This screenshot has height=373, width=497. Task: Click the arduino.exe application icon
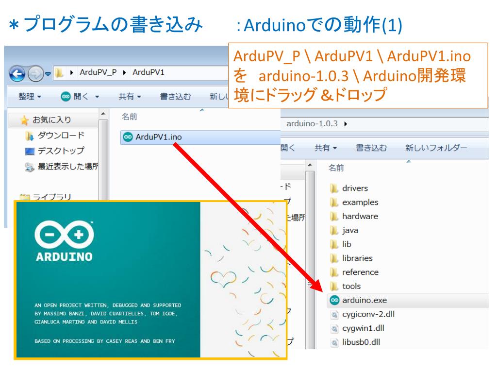click(x=334, y=300)
